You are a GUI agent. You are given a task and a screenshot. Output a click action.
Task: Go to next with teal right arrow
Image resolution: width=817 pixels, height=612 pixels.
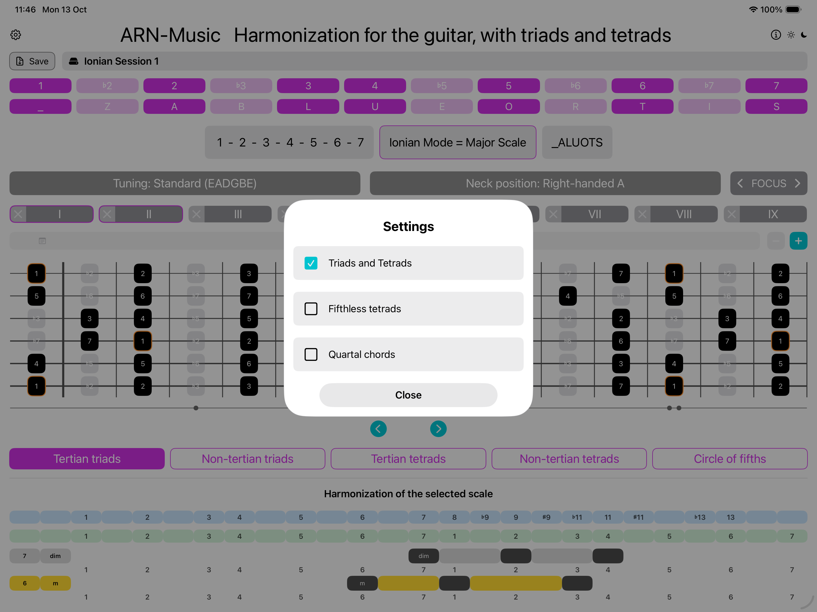click(x=438, y=429)
